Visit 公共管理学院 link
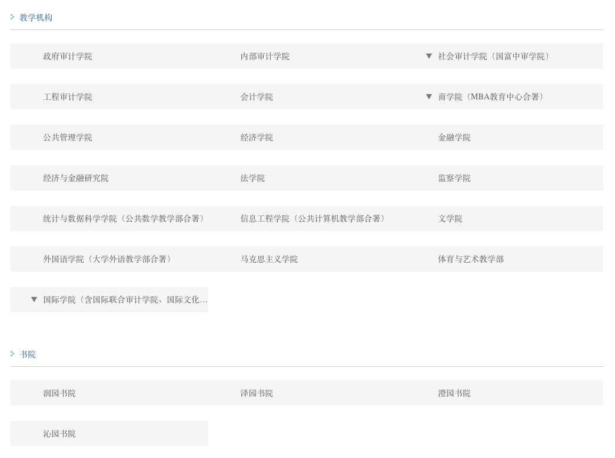Screen dimensions: 615x458 68,138
